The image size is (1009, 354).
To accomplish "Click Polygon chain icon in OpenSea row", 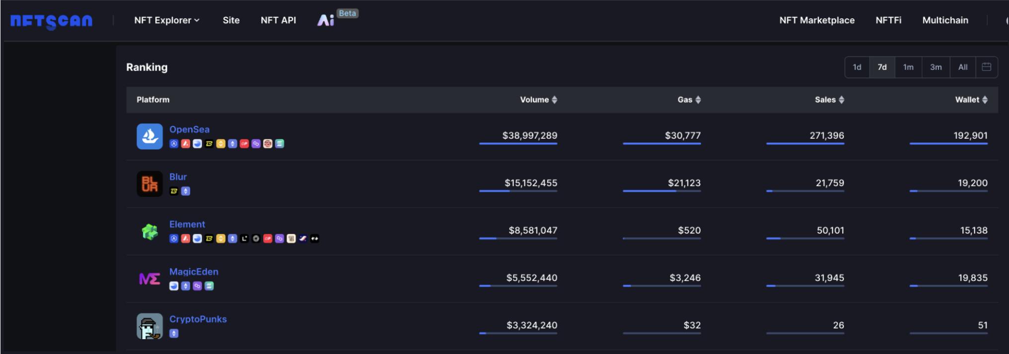I will 256,144.
